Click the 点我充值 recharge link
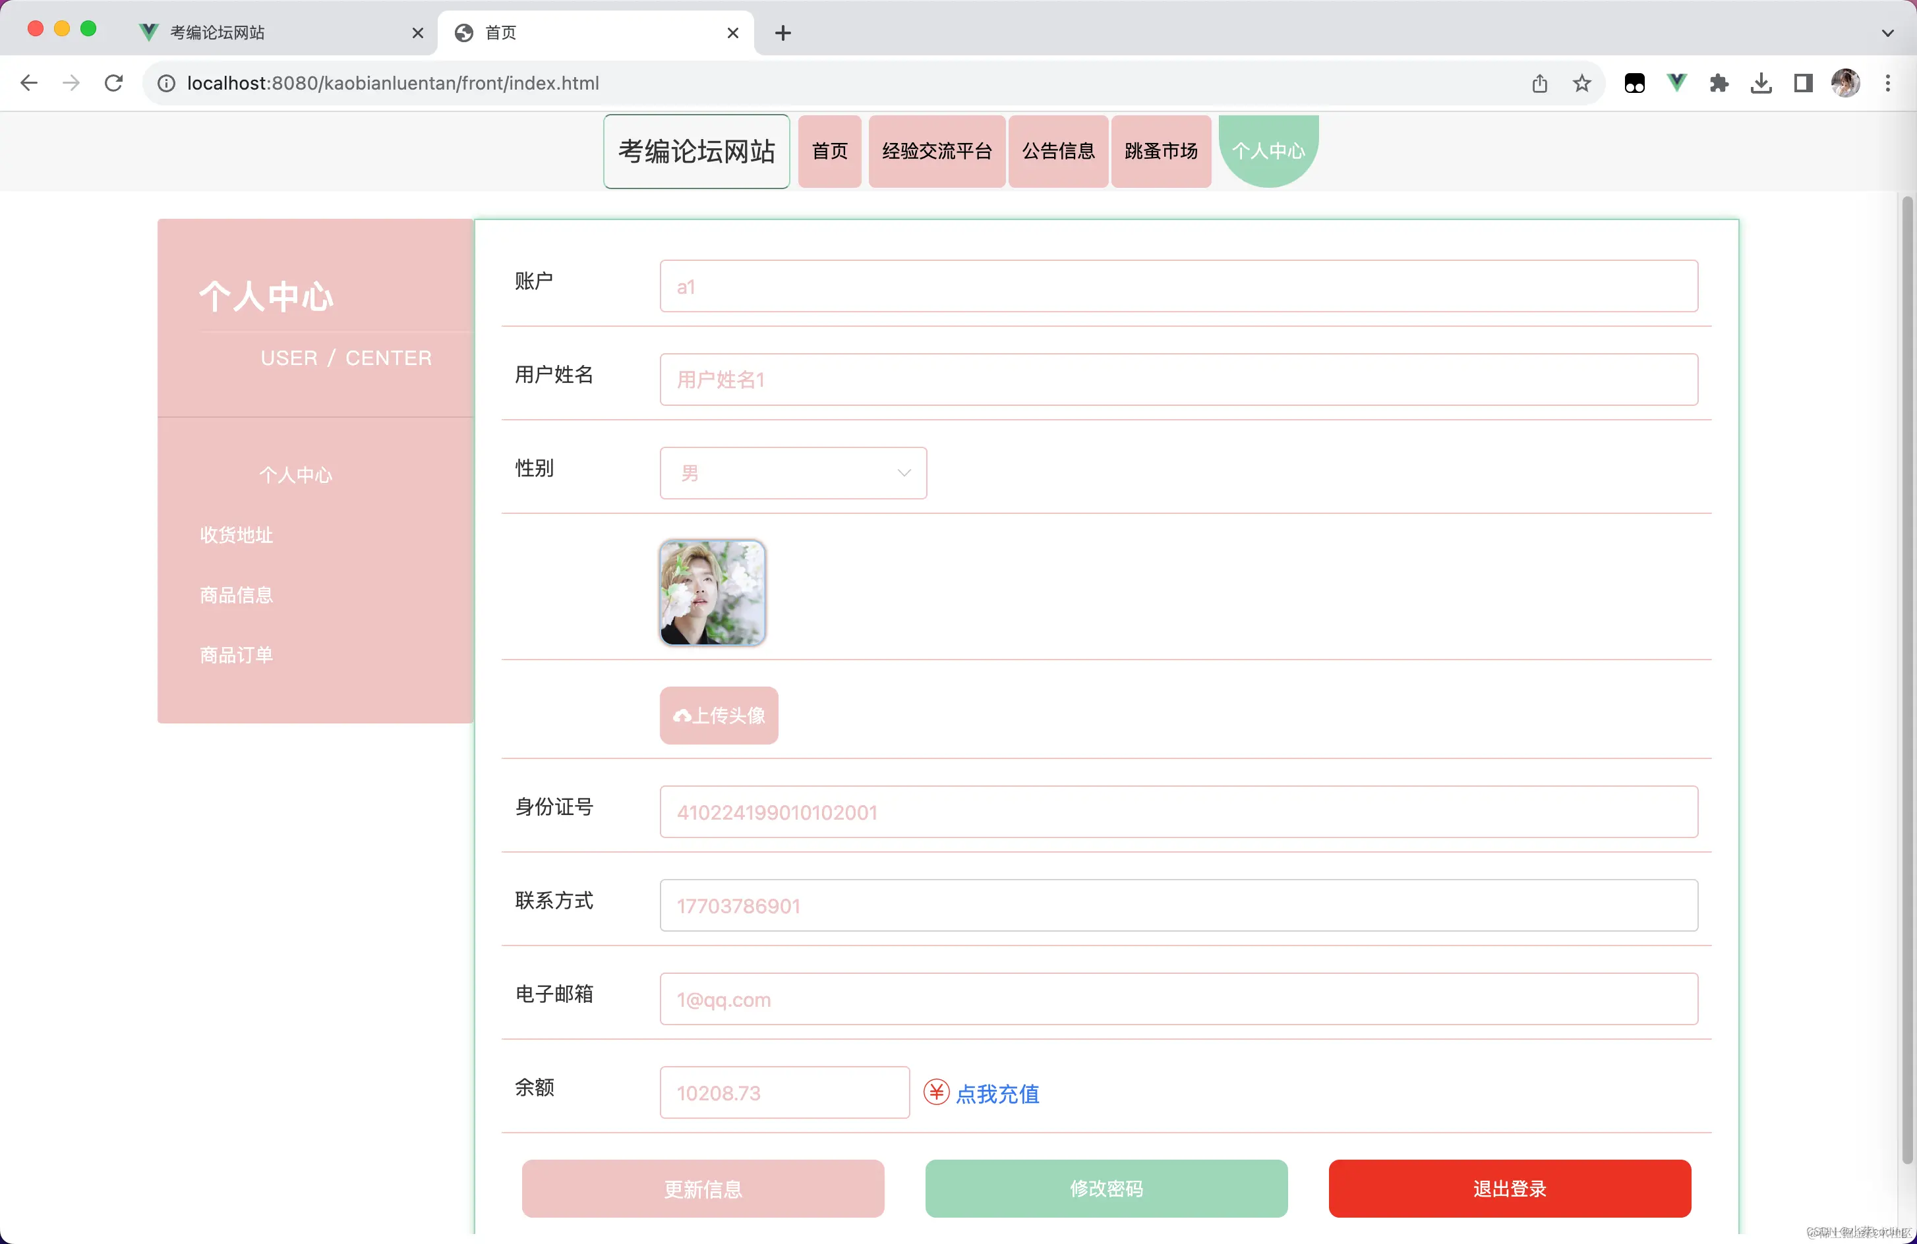Screen dimensions: 1917x1244 point(998,1094)
